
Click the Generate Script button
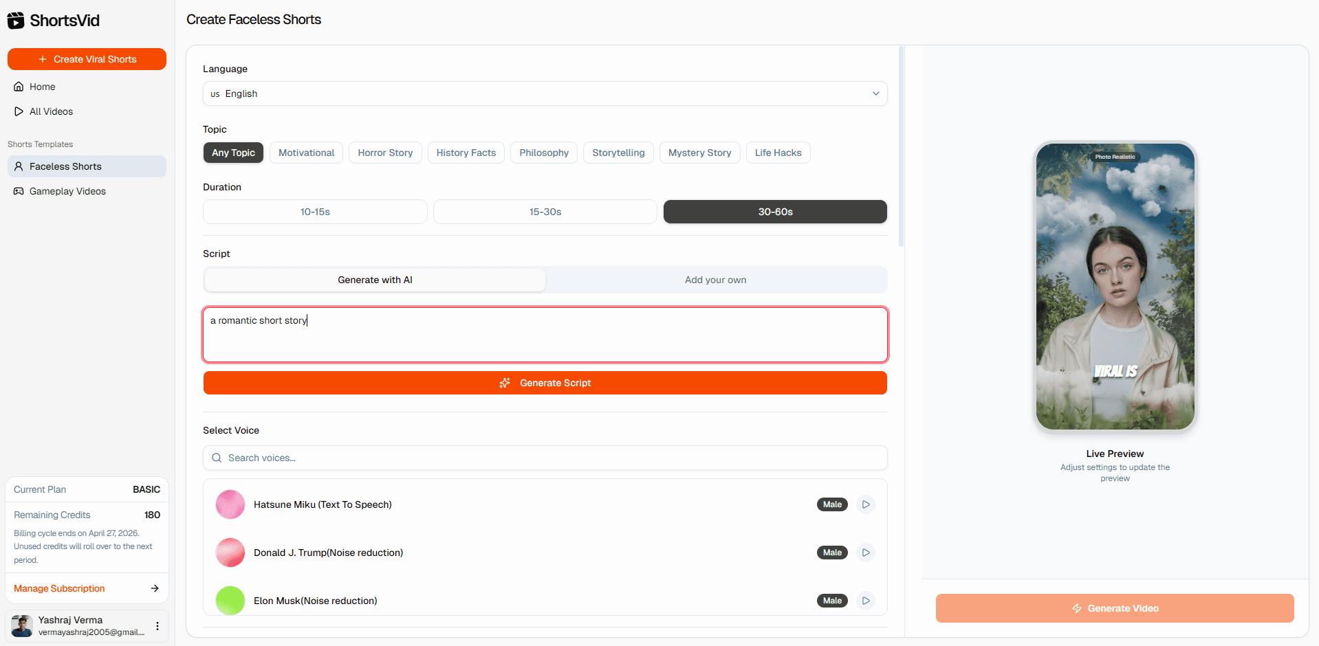pos(545,383)
